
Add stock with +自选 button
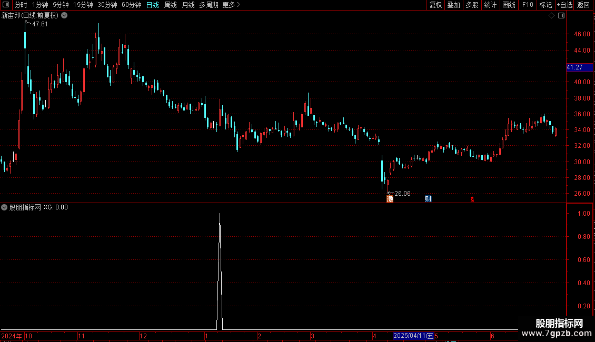pyautogui.click(x=564, y=5)
